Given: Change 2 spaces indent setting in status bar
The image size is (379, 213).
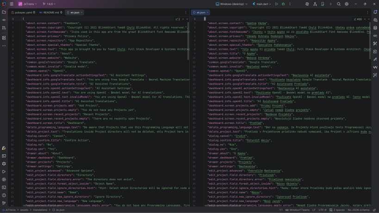Looking at the screenshot, I should click(337, 210).
